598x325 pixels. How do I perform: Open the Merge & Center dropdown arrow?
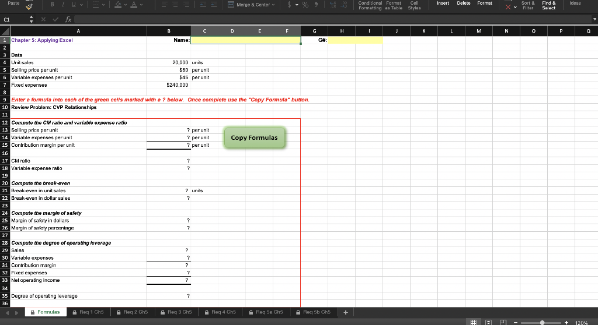click(x=273, y=5)
